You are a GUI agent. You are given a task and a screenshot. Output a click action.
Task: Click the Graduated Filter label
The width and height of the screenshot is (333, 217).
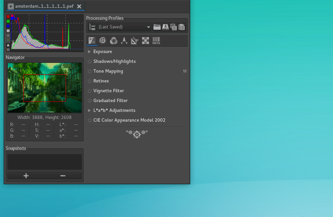point(110,100)
